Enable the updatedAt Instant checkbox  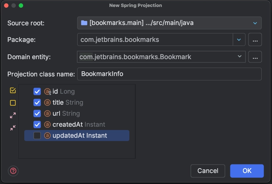(x=37, y=136)
